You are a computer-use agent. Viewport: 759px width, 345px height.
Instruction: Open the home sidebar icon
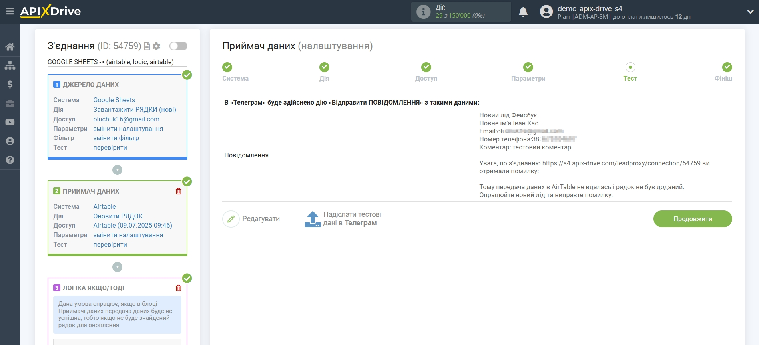[x=10, y=47]
